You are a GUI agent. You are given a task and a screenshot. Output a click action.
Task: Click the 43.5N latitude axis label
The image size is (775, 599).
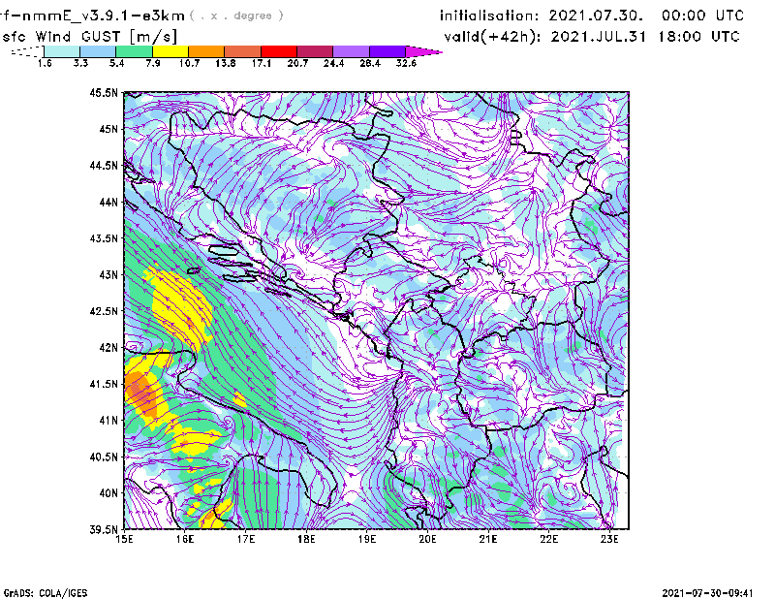point(104,238)
